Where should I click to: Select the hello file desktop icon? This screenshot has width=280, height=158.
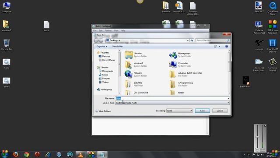point(7,64)
